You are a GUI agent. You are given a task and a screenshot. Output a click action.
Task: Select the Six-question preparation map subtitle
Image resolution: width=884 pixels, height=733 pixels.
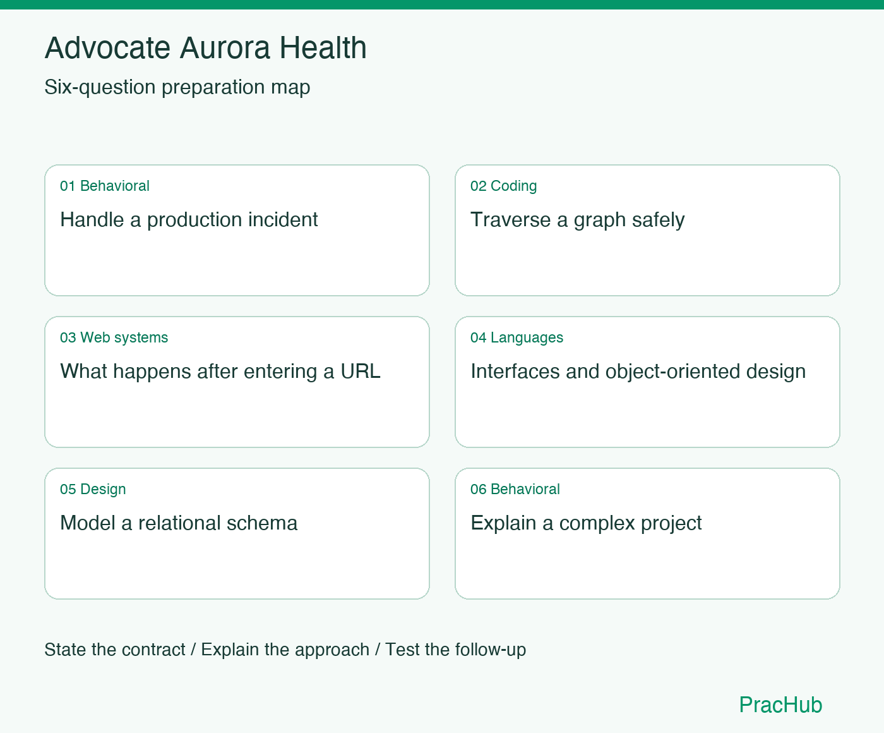pyautogui.click(x=177, y=87)
